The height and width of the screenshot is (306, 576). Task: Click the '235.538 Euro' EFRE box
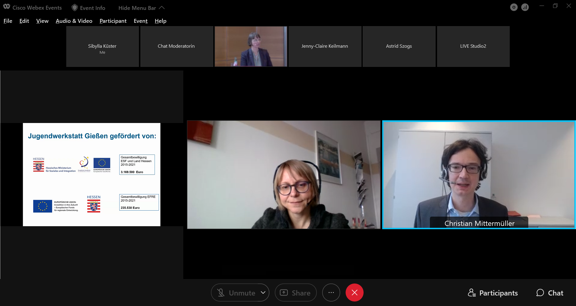(x=139, y=202)
